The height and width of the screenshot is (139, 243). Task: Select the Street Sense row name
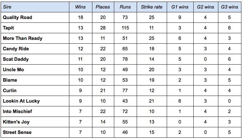point(17,132)
